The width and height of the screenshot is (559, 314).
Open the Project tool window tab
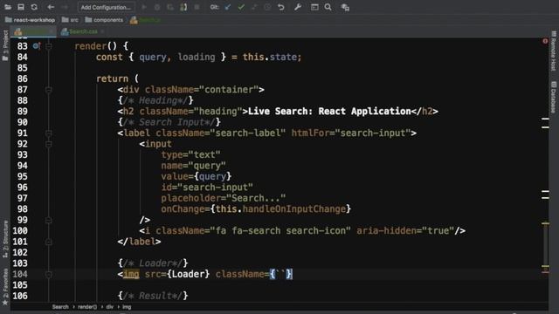click(5, 45)
